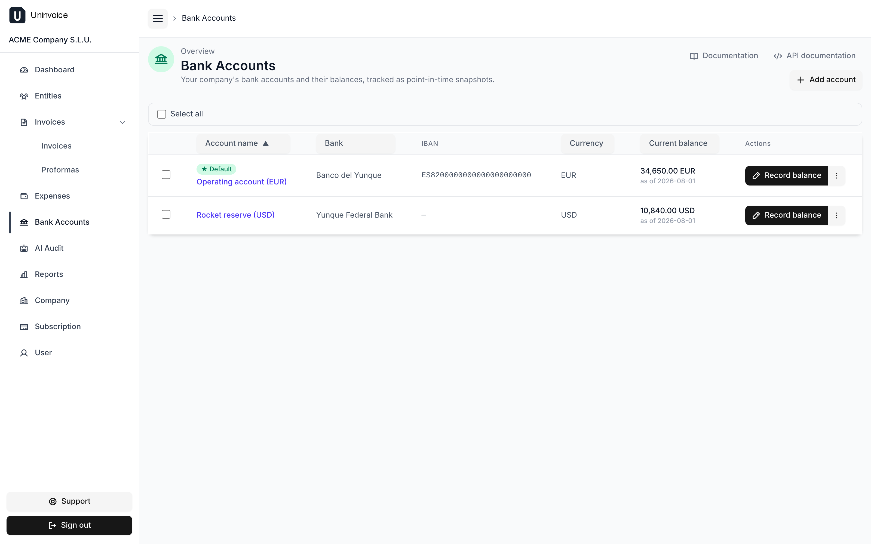Check the Rocket reserve (USD) row checkbox
This screenshot has height=544, width=871.
pyautogui.click(x=166, y=214)
